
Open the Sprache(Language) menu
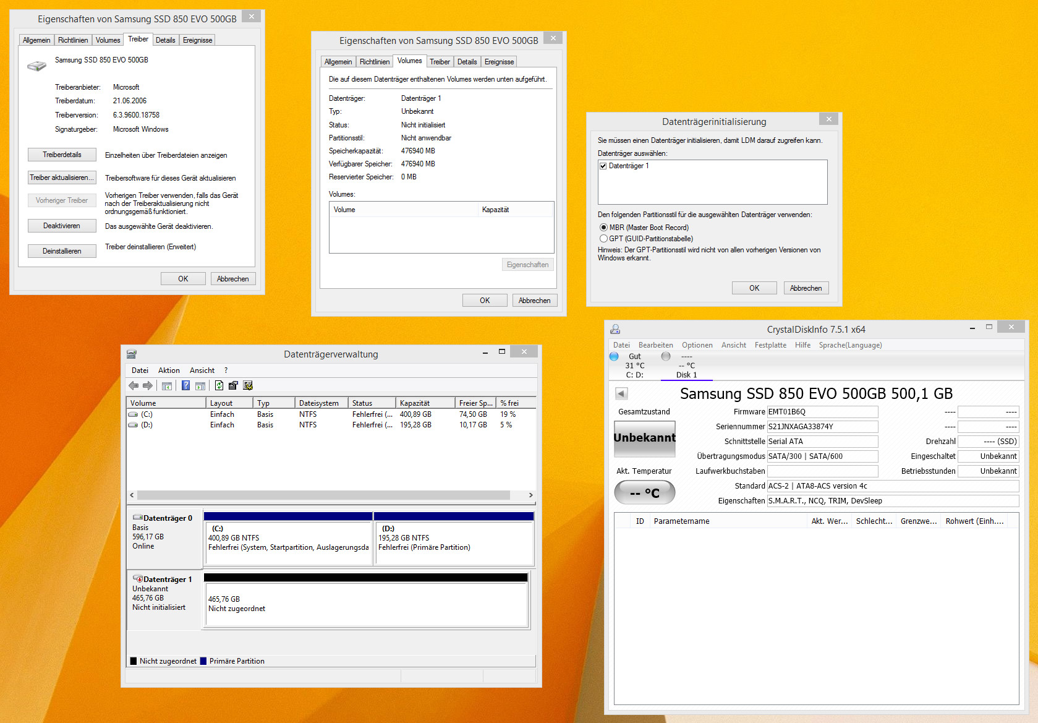(850, 345)
